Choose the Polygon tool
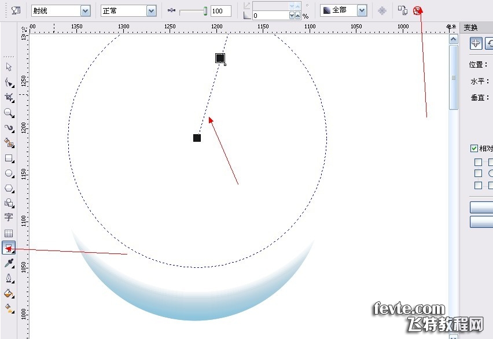Image resolution: width=493 pixels, height=339 pixels. point(9,189)
